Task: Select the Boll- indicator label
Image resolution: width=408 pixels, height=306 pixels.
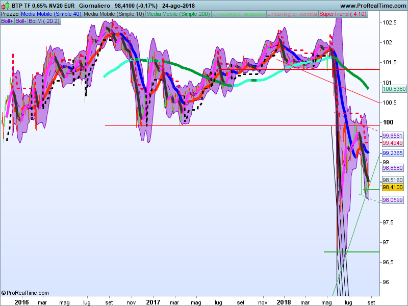Action: [x=21, y=21]
